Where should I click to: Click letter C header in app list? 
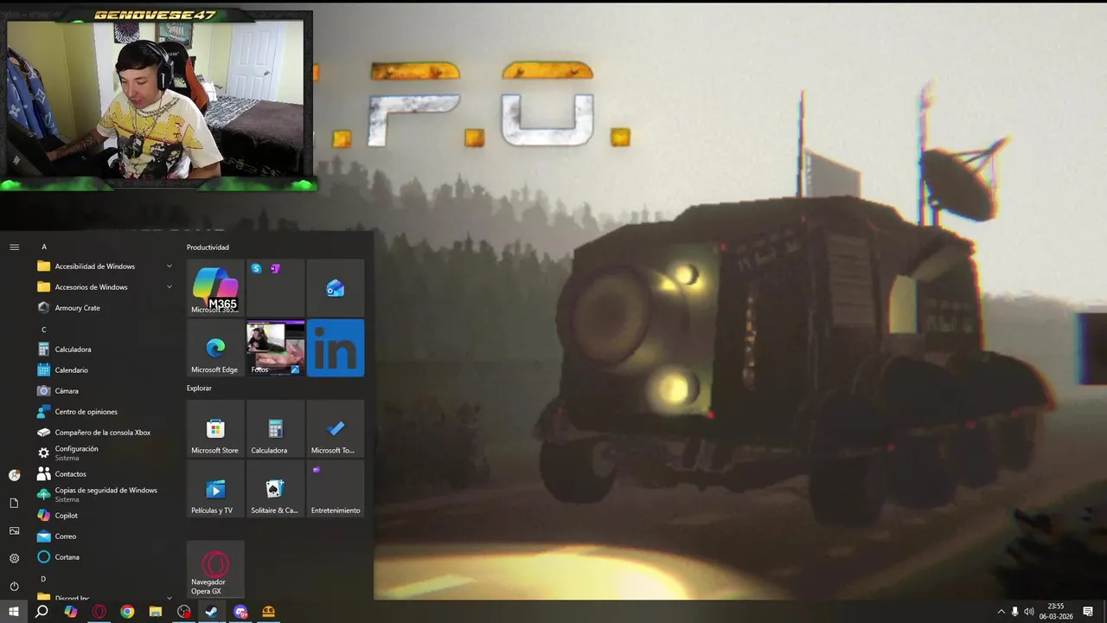tap(44, 330)
